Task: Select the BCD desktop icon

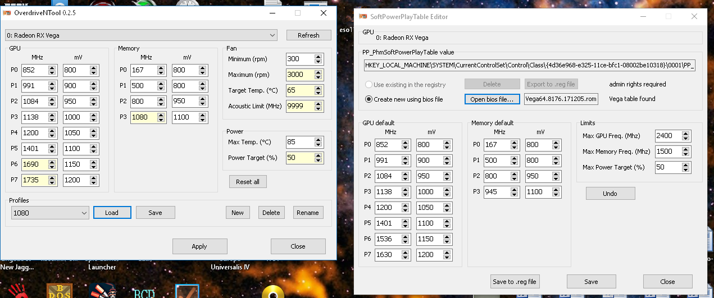Action: pyautogui.click(x=144, y=292)
